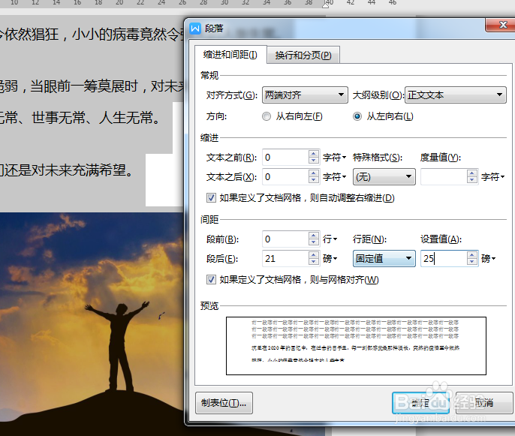Click document text 当眼前一筹莫展时
Image resolution: width=515 pixels, height=436 pixels.
coord(83,86)
